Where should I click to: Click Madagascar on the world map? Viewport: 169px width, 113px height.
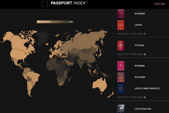coord(70,80)
